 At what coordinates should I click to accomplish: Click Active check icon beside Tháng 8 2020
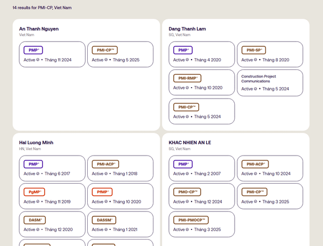click(255, 60)
